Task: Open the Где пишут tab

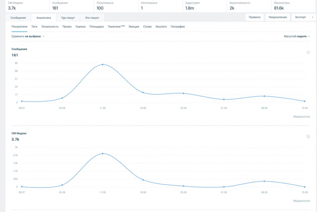Action: tap(68, 18)
